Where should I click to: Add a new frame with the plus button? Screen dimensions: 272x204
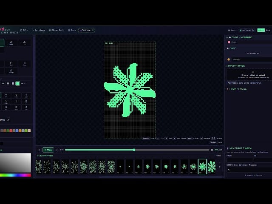tap(220, 167)
